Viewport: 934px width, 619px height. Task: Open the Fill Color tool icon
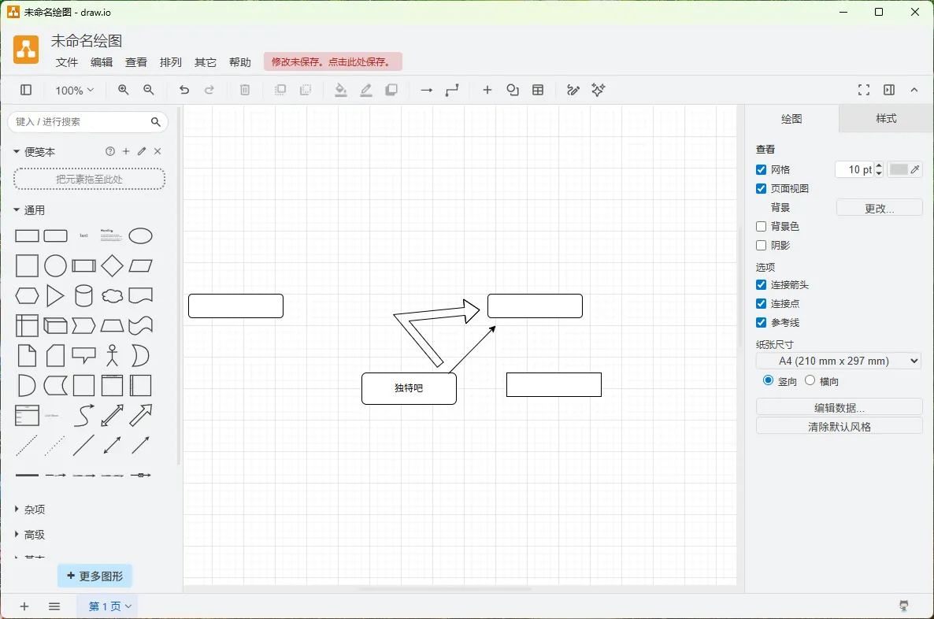341,90
